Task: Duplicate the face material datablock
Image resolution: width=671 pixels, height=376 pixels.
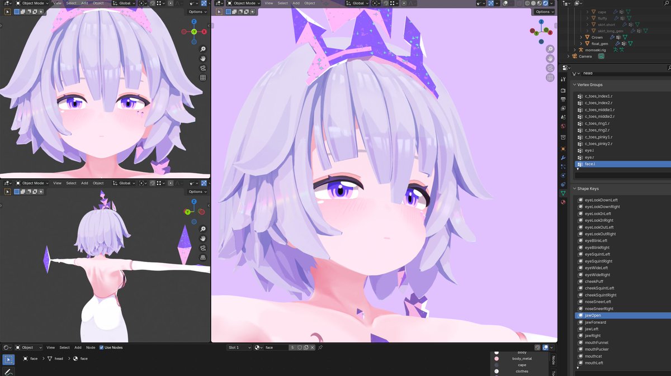Action: (306, 348)
